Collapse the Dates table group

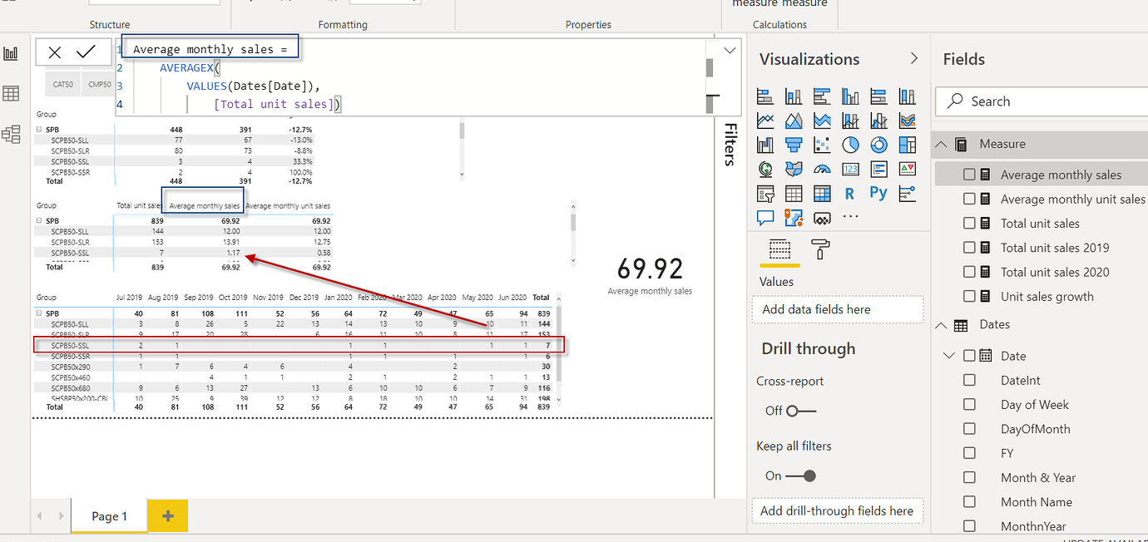942,325
